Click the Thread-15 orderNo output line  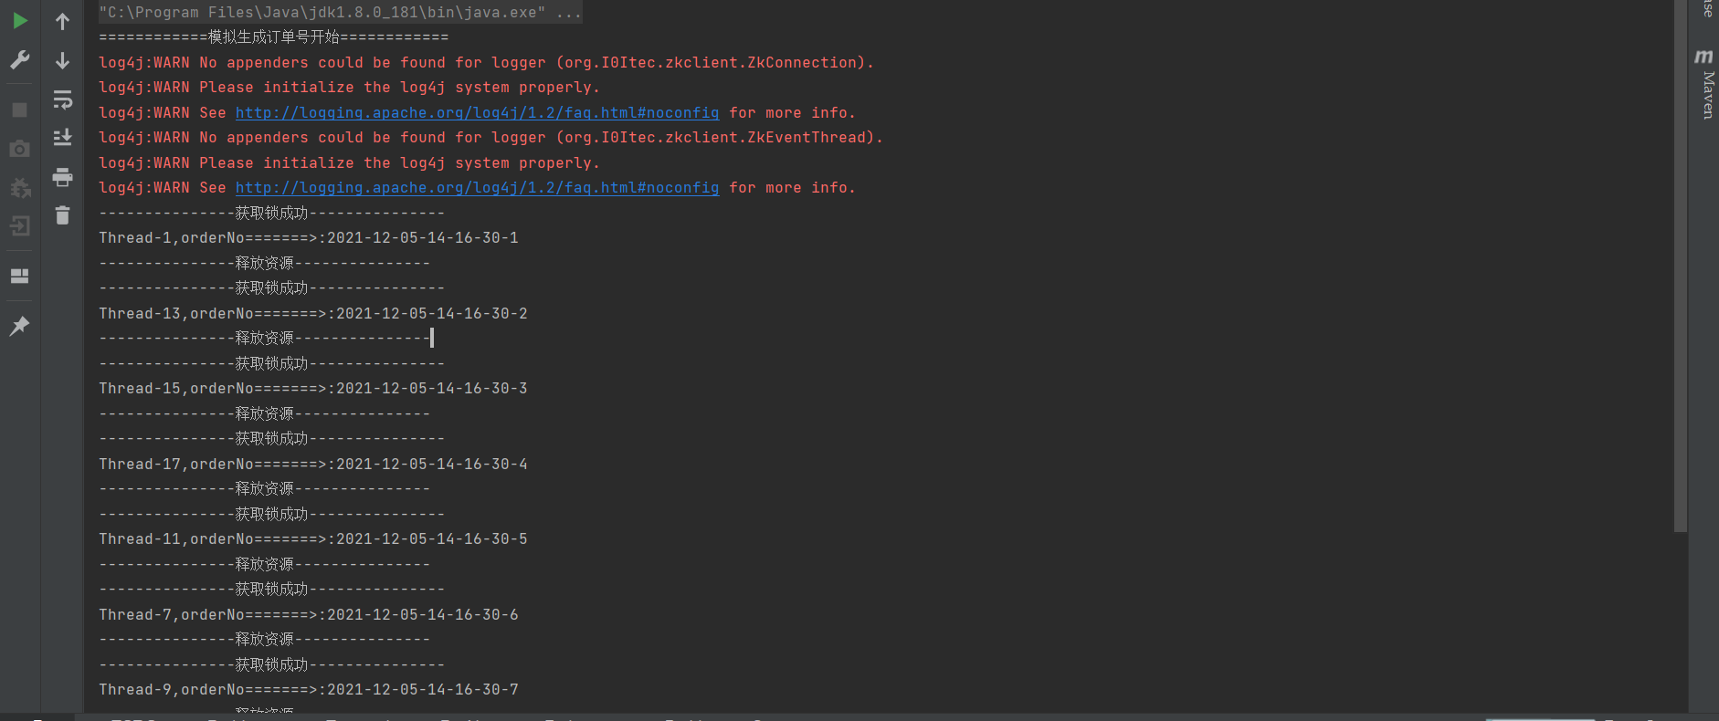point(313,388)
